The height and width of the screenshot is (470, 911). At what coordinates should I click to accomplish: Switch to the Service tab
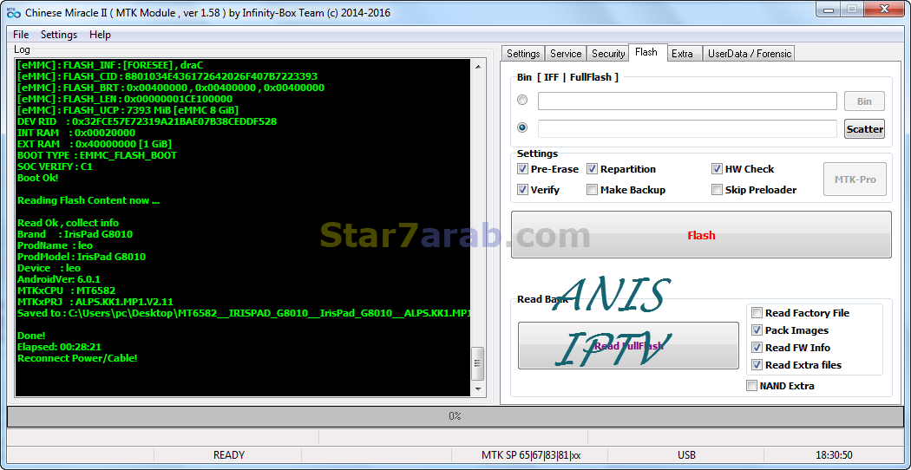[566, 54]
